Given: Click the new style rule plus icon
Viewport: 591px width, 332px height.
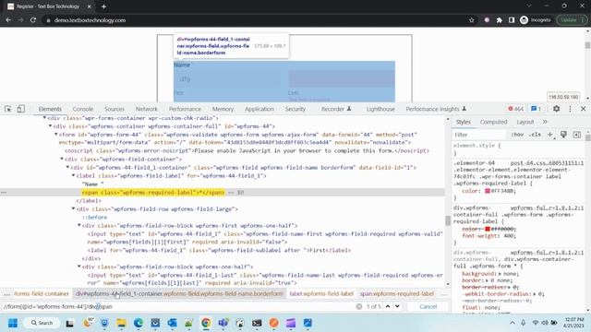Looking at the screenshot, I should pyautogui.click(x=550, y=135).
